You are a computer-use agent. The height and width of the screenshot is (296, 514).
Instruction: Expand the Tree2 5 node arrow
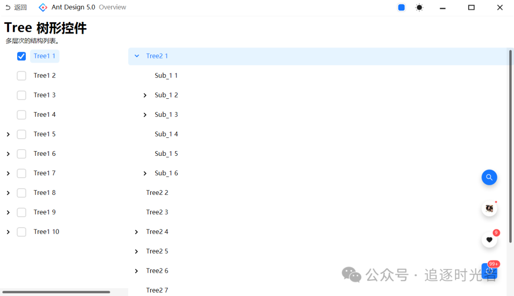(137, 251)
